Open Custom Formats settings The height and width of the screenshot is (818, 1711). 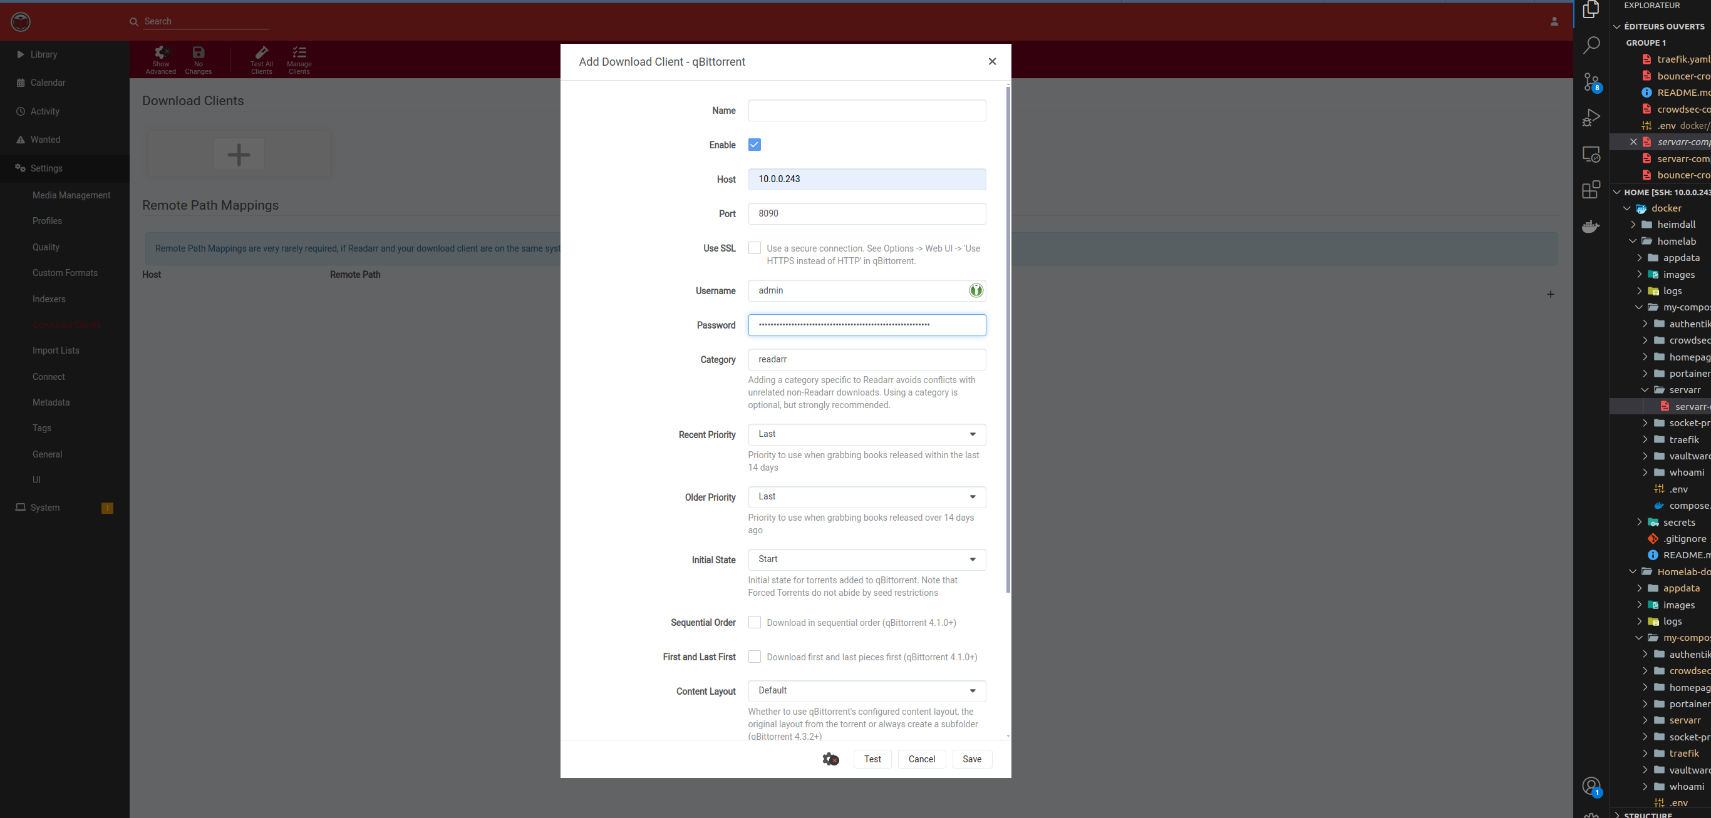[x=65, y=273]
